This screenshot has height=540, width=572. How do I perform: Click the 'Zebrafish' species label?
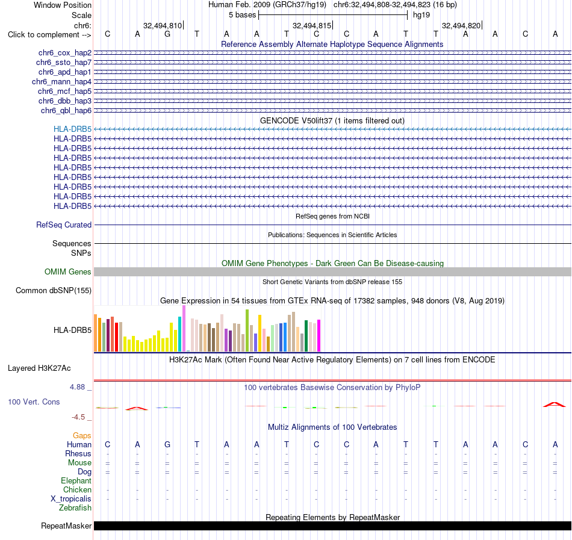point(75,508)
